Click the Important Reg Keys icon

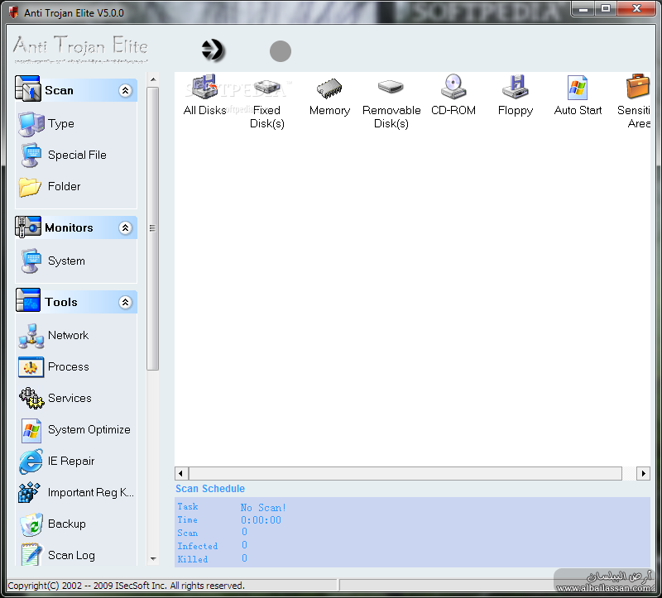click(29, 493)
